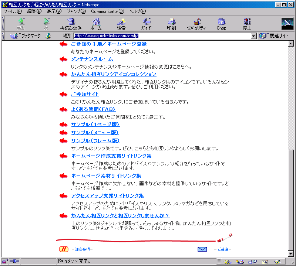Open the Bookmarks (ブックマーク) menu
The width and height of the screenshot is (296, 266).
(25, 35)
